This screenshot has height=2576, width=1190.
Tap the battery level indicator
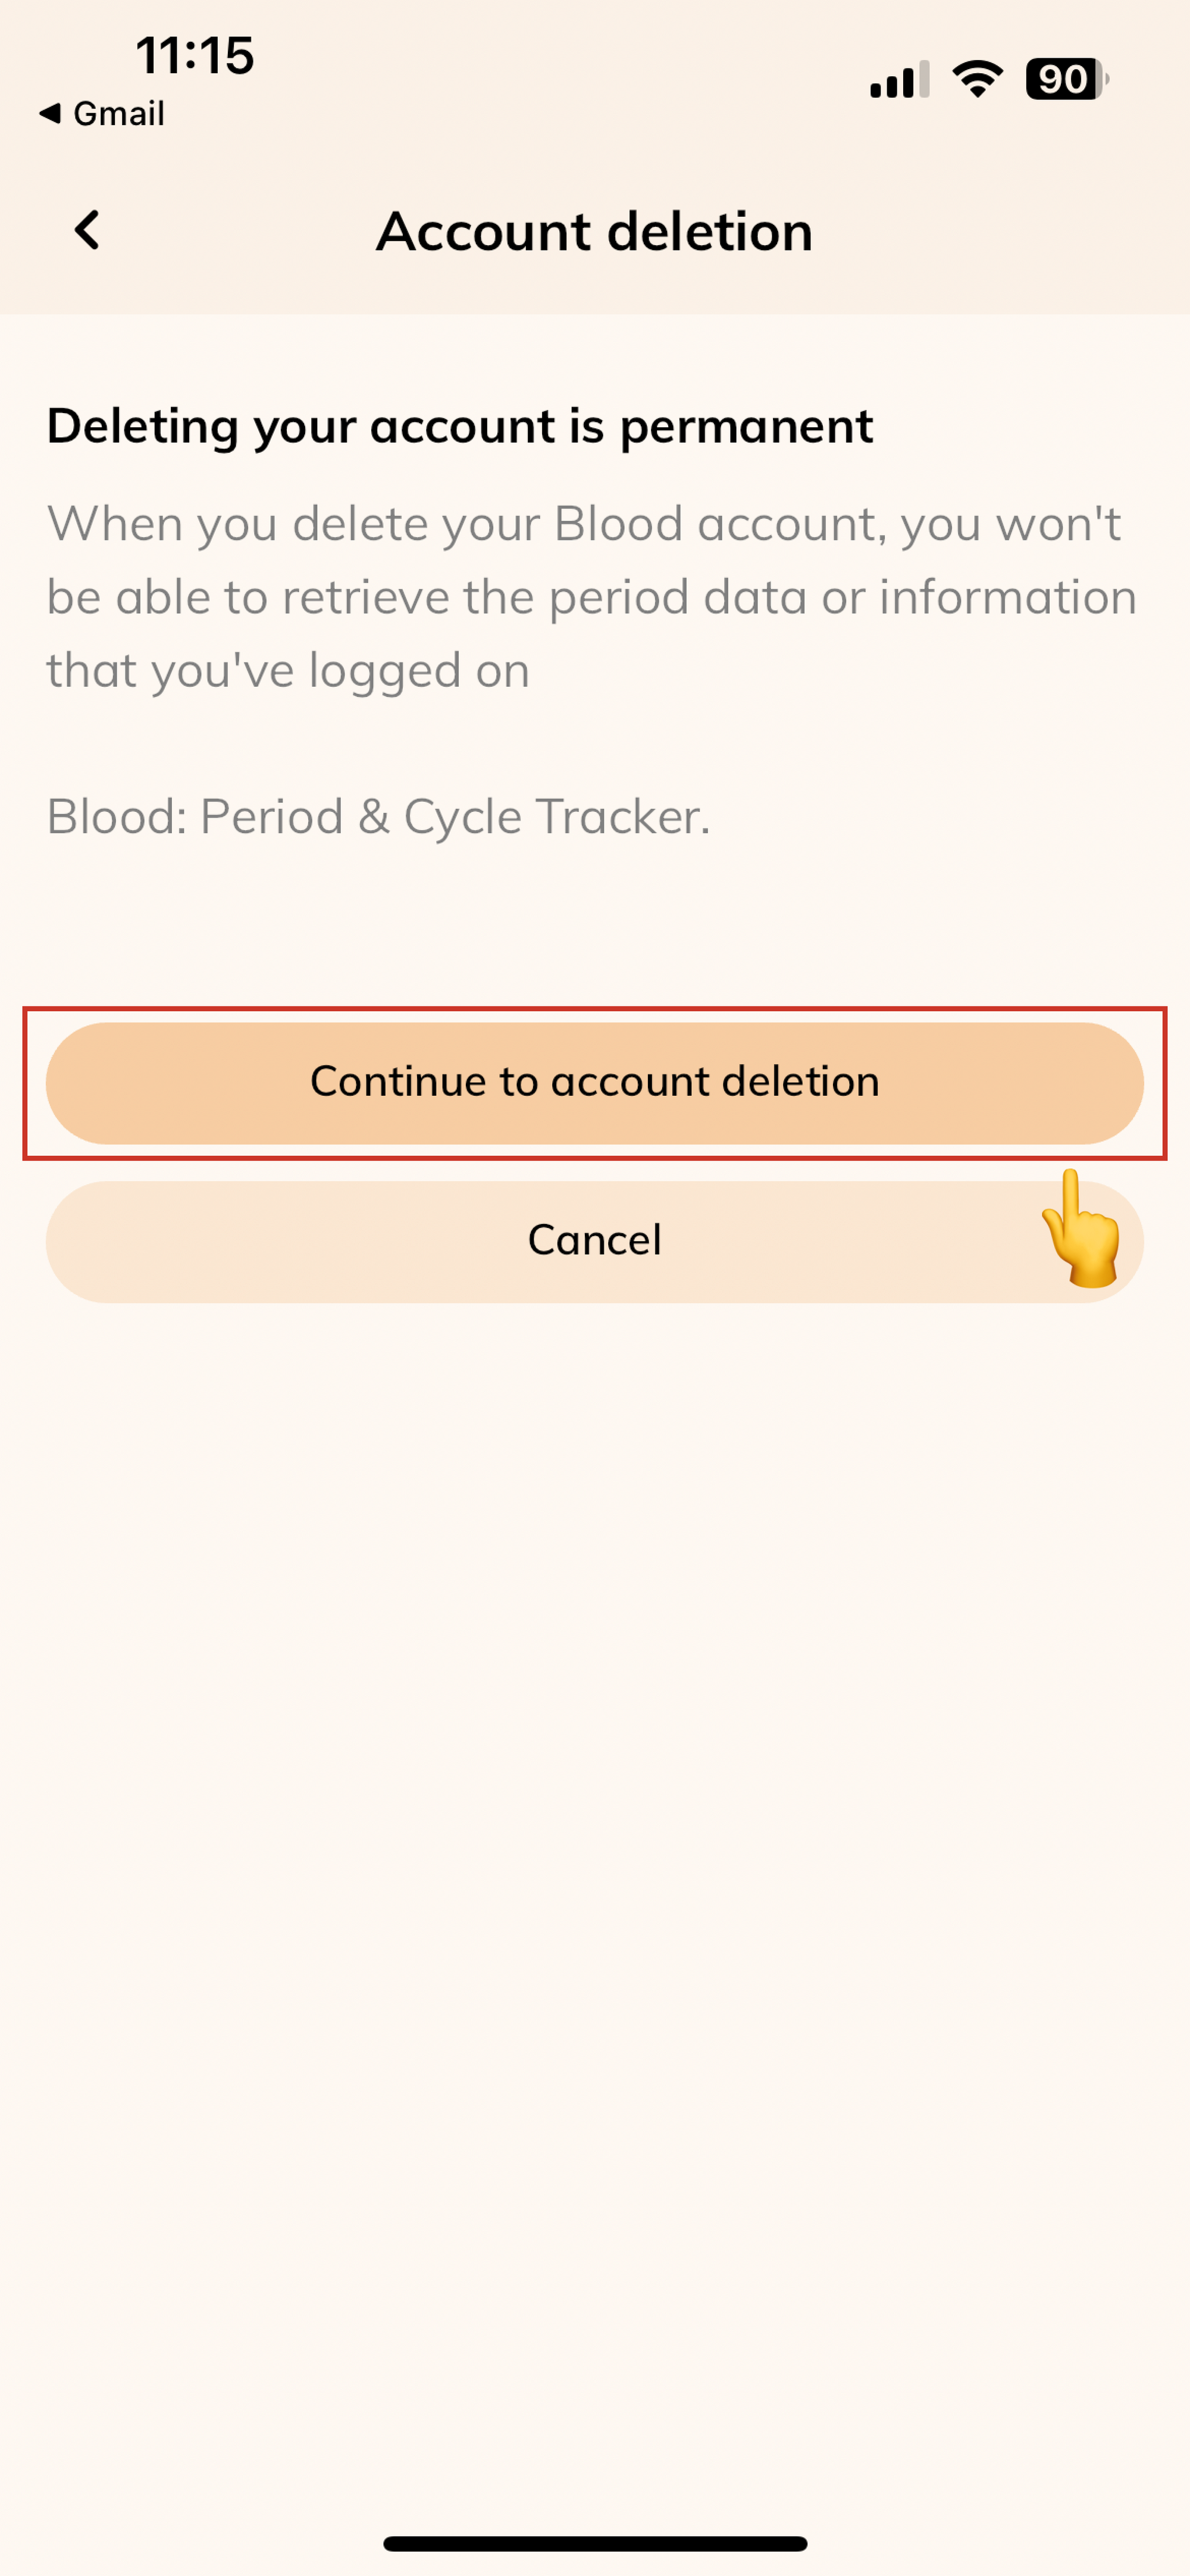click(1066, 79)
